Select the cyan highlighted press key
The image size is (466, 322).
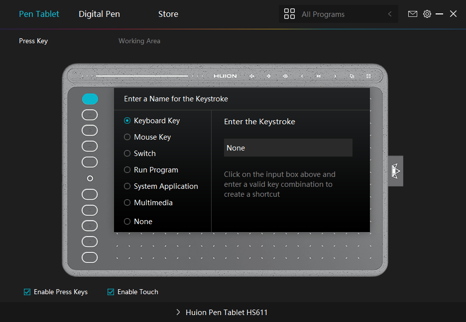tap(90, 99)
